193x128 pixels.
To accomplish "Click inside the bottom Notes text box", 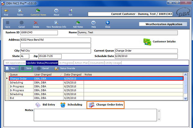I will click(96, 115).
